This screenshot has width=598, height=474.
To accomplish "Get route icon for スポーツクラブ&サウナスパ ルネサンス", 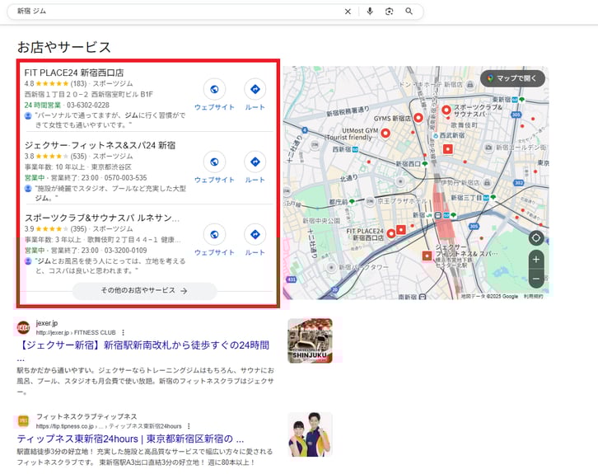I will [x=255, y=234].
